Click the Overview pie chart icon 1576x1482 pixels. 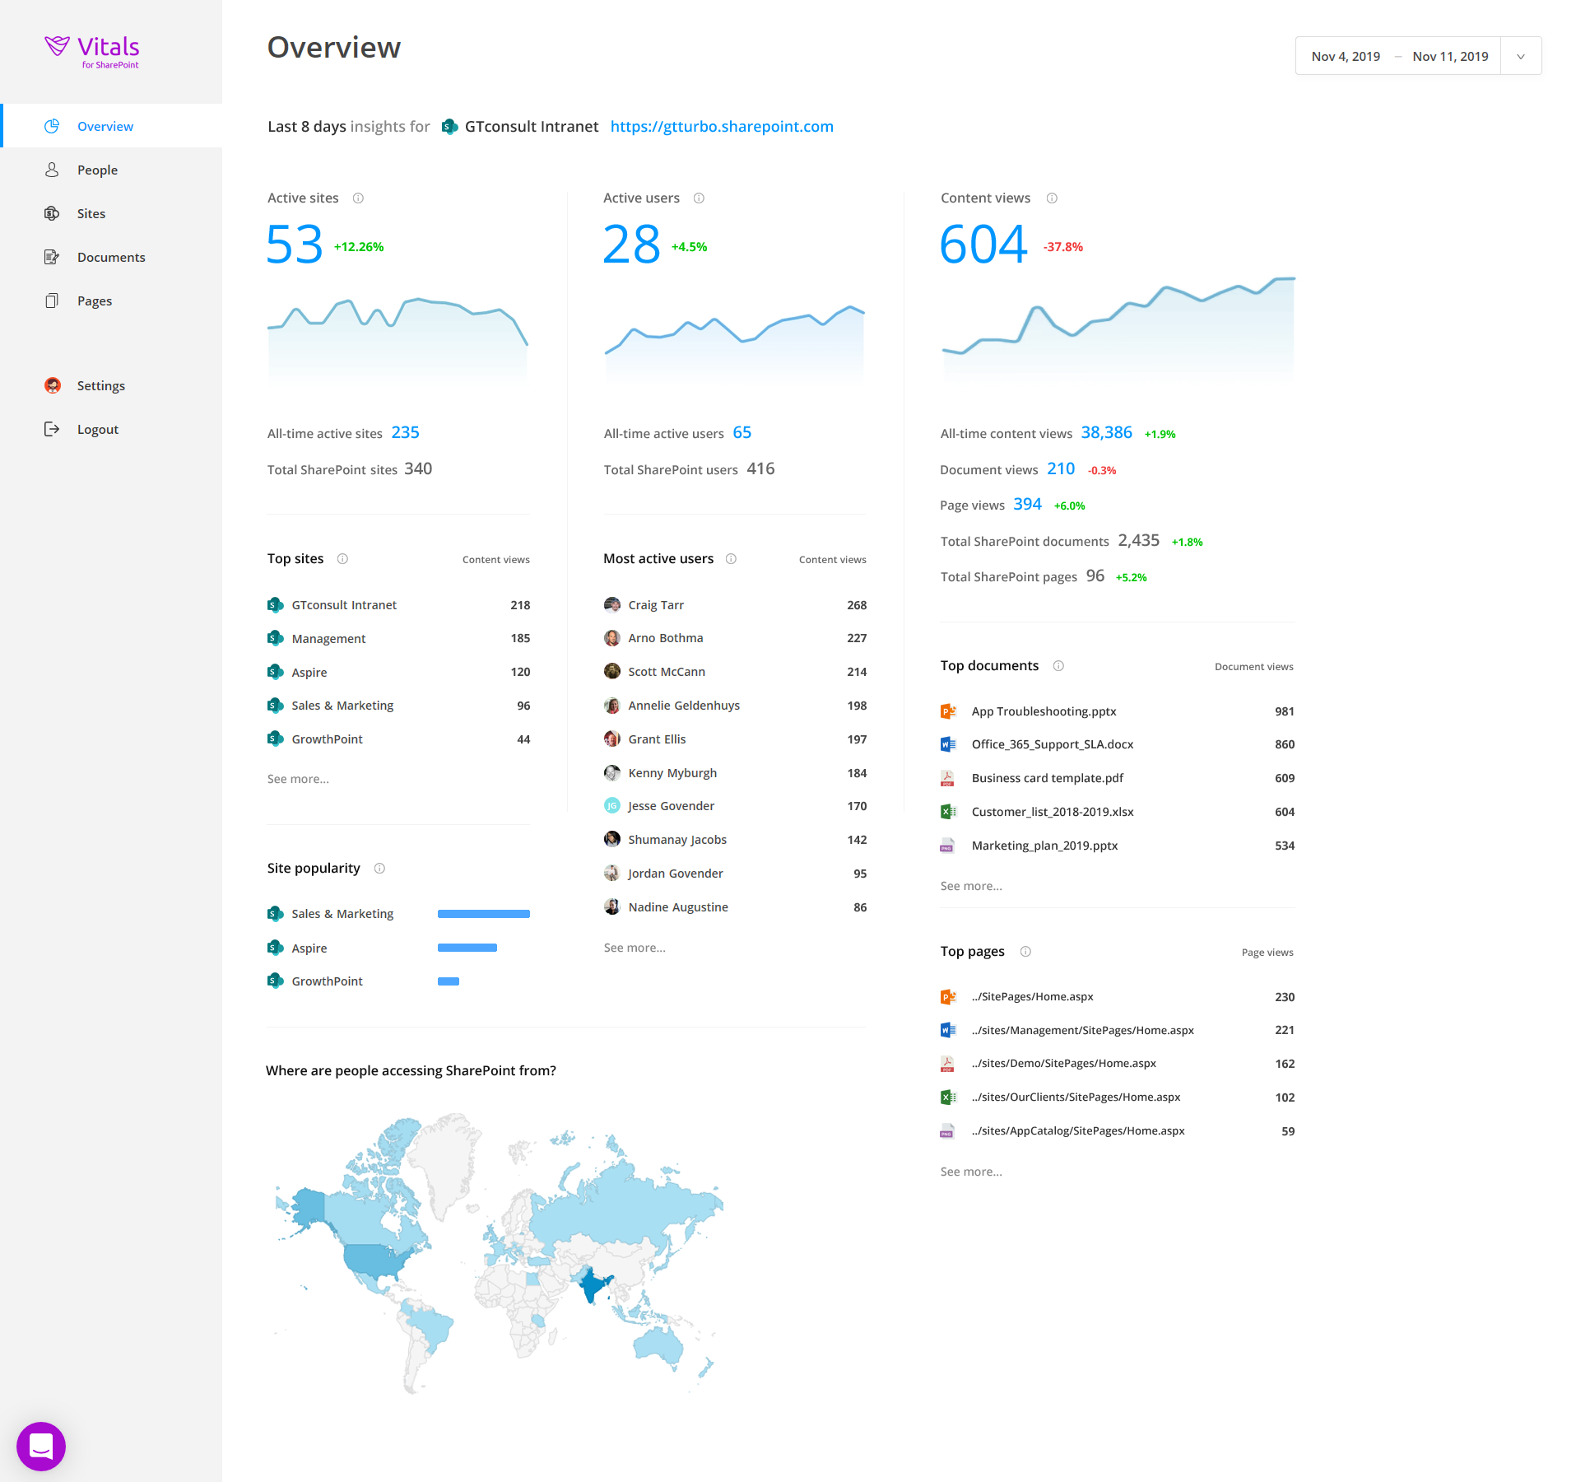click(x=52, y=126)
